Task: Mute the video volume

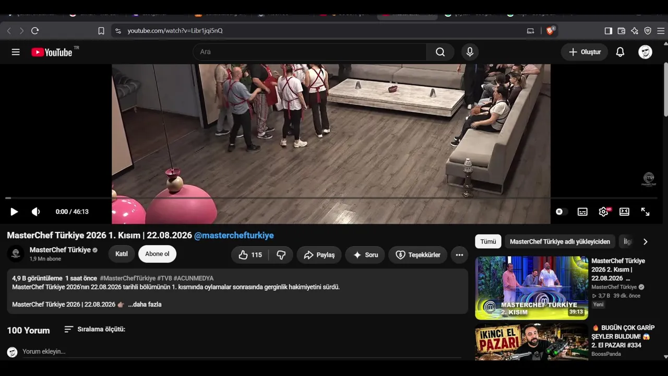Action: pyautogui.click(x=35, y=211)
